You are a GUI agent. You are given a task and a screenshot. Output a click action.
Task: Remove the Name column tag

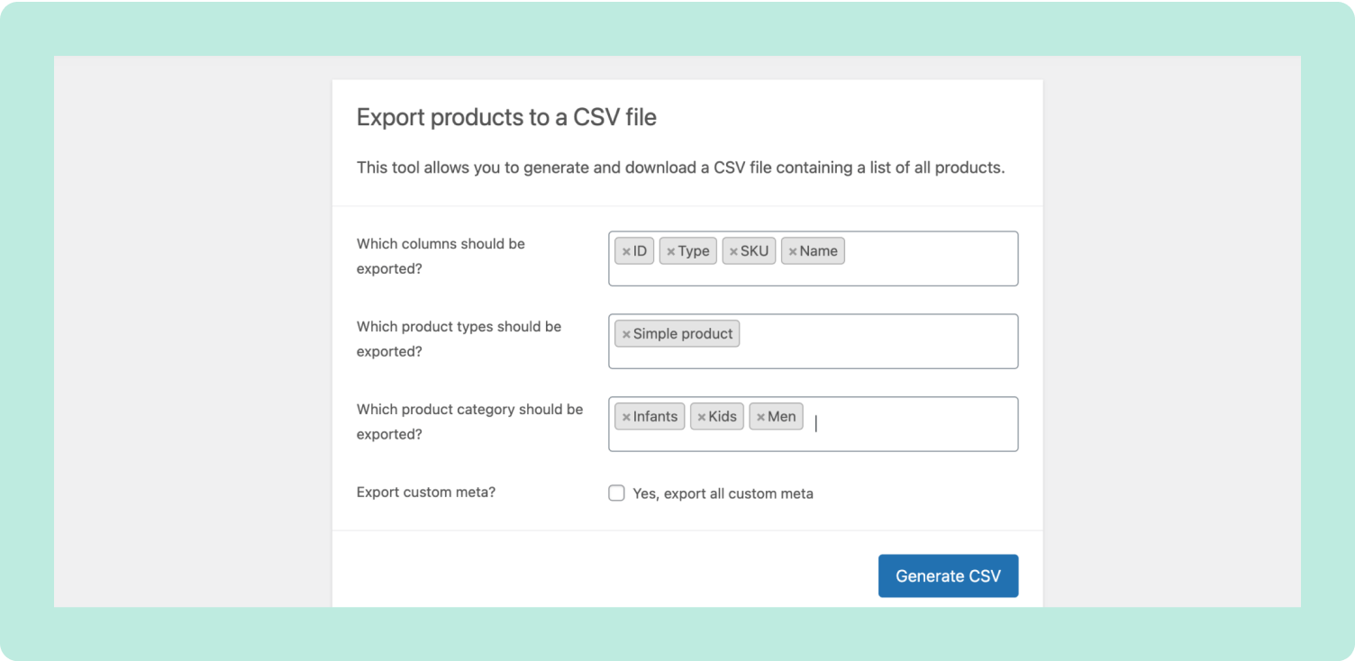(x=793, y=250)
